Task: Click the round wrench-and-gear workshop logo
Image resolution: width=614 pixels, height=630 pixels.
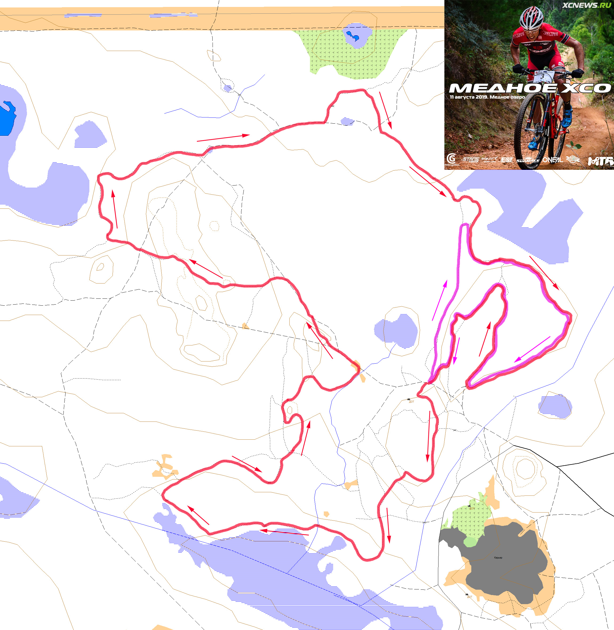Action: (x=572, y=159)
